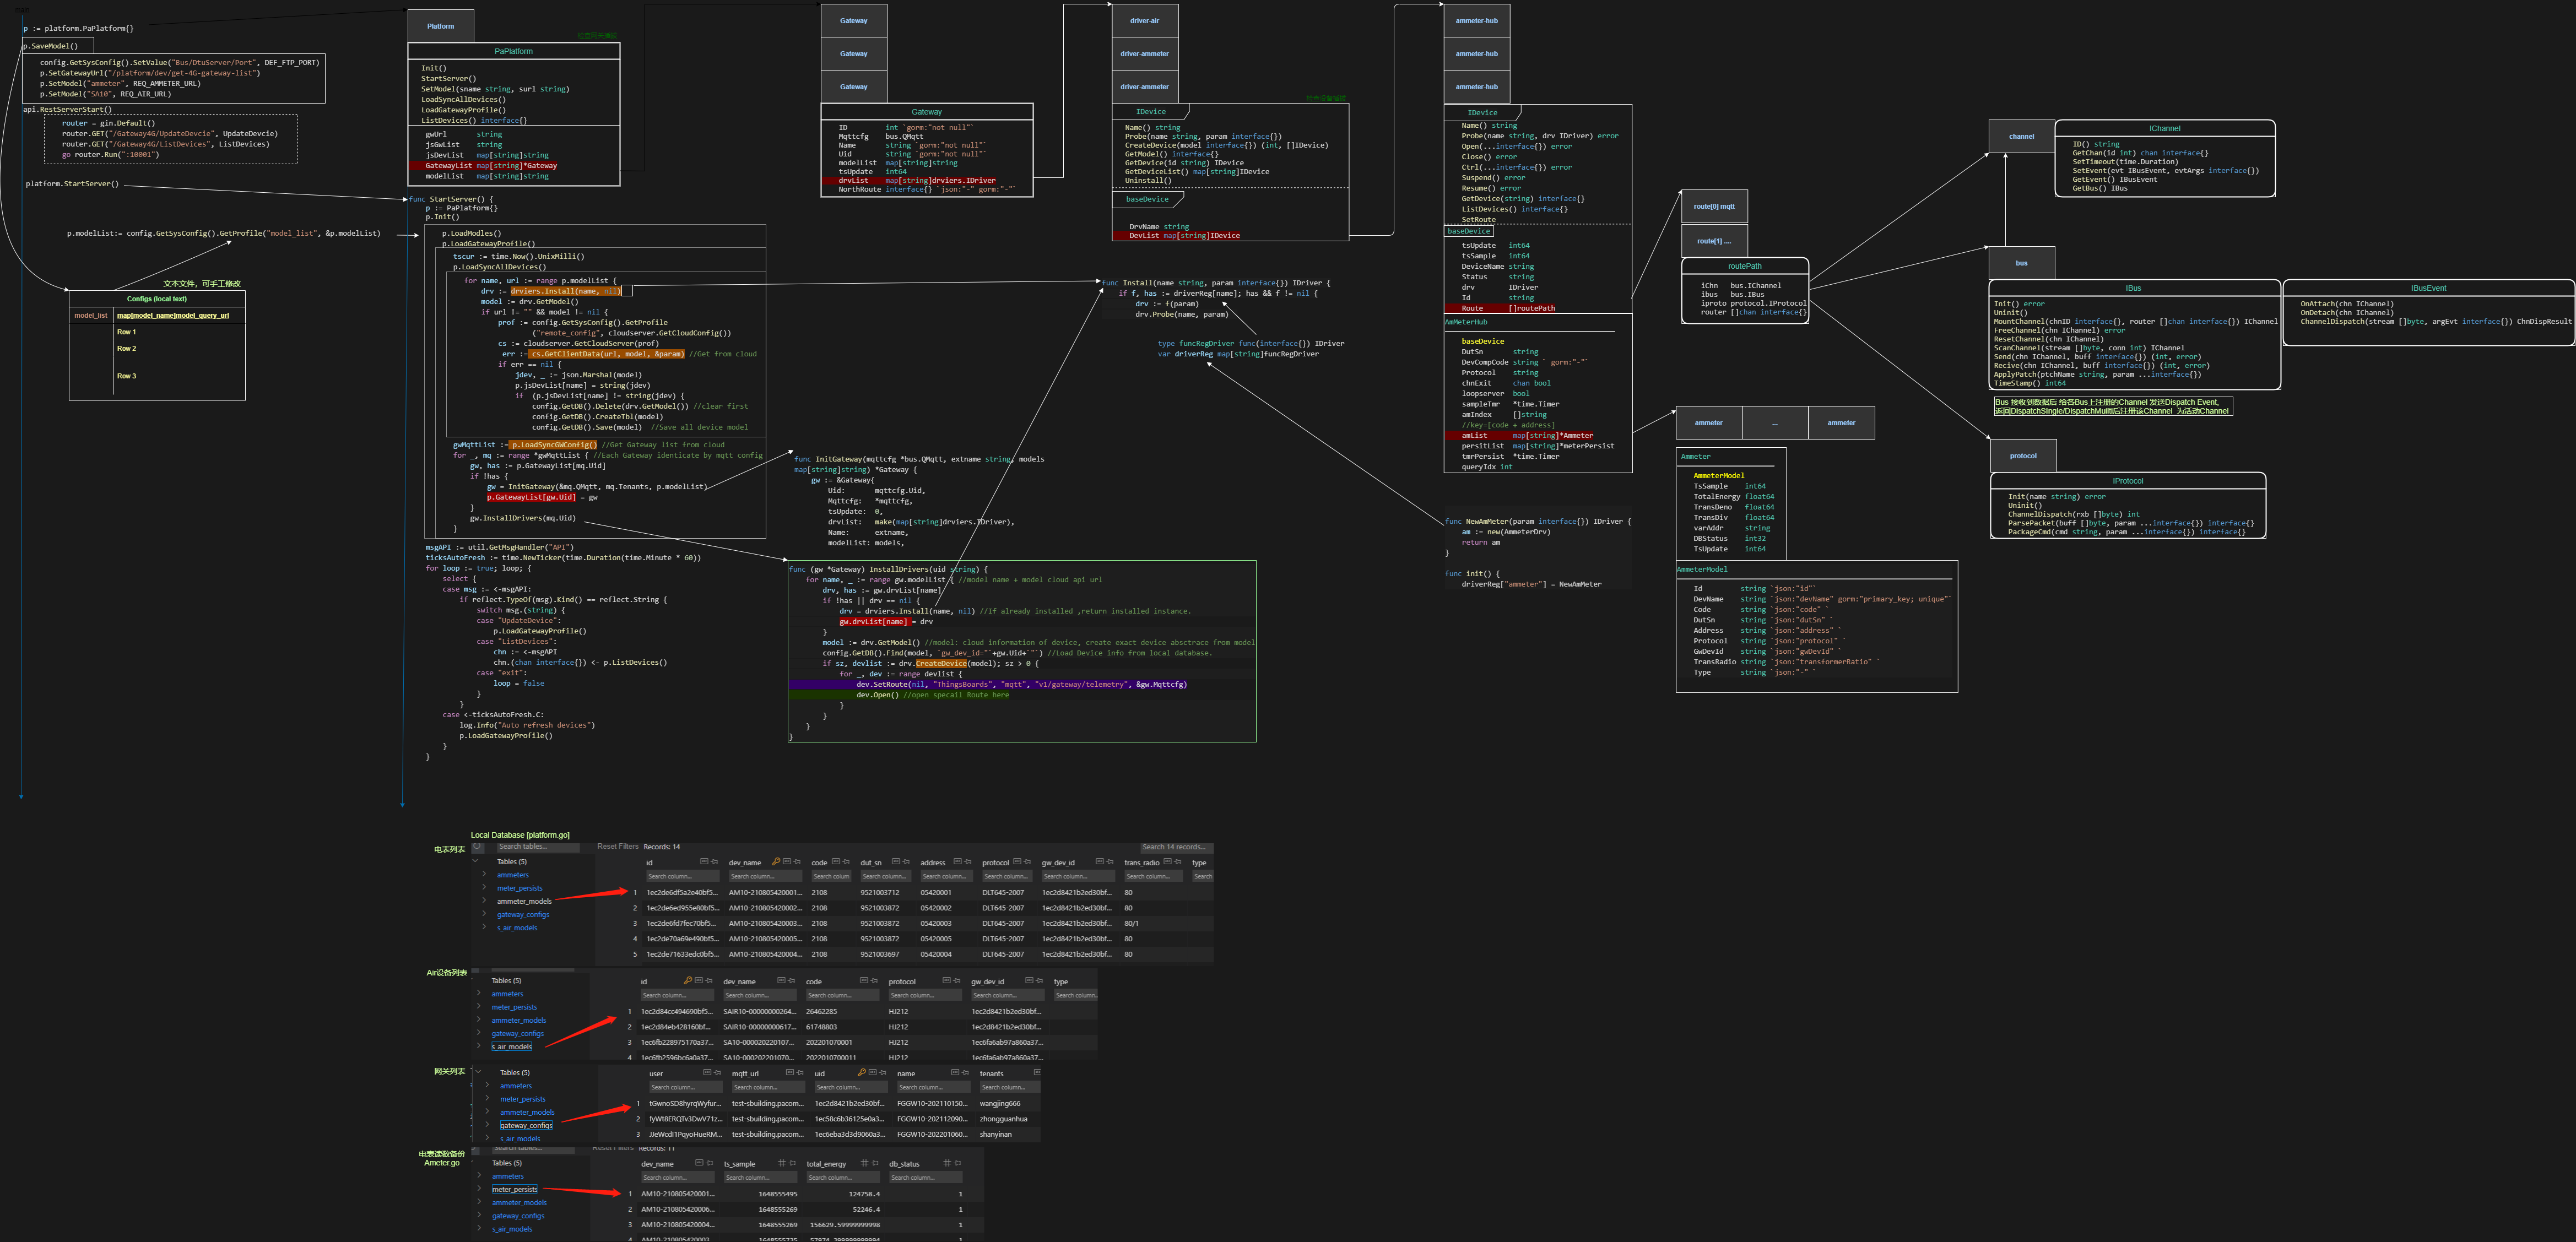The image size is (2576, 1242).
Task: Click the number-type hash icon on ts_sample
Action: (782, 1163)
